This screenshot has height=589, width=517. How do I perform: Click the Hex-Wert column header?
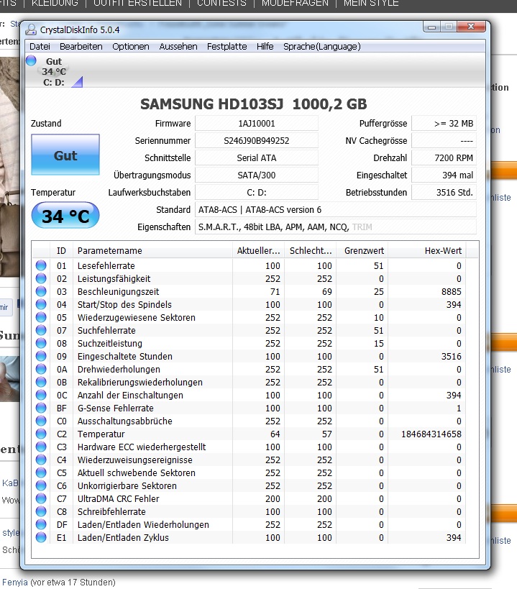(427, 250)
